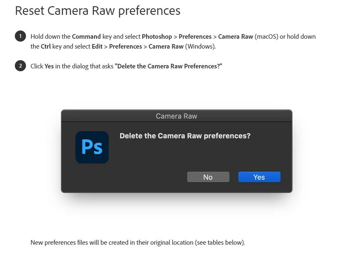Click the bold word 'Photoshop' in step 1
The height and width of the screenshot is (255, 346).
tap(157, 36)
